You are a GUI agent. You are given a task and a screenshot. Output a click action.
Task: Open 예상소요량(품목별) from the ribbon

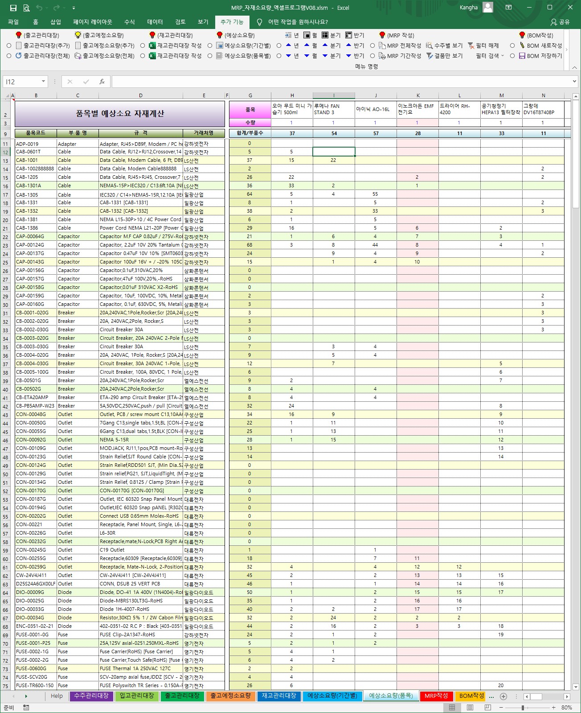[x=243, y=56]
